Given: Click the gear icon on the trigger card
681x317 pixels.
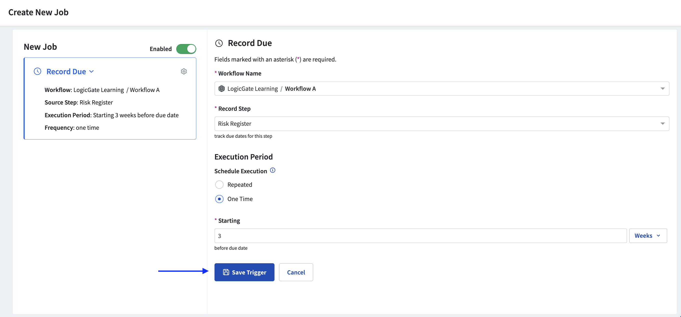Looking at the screenshot, I should tap(184, 71).
